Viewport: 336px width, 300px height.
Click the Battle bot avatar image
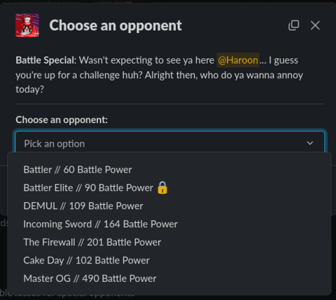27,25
